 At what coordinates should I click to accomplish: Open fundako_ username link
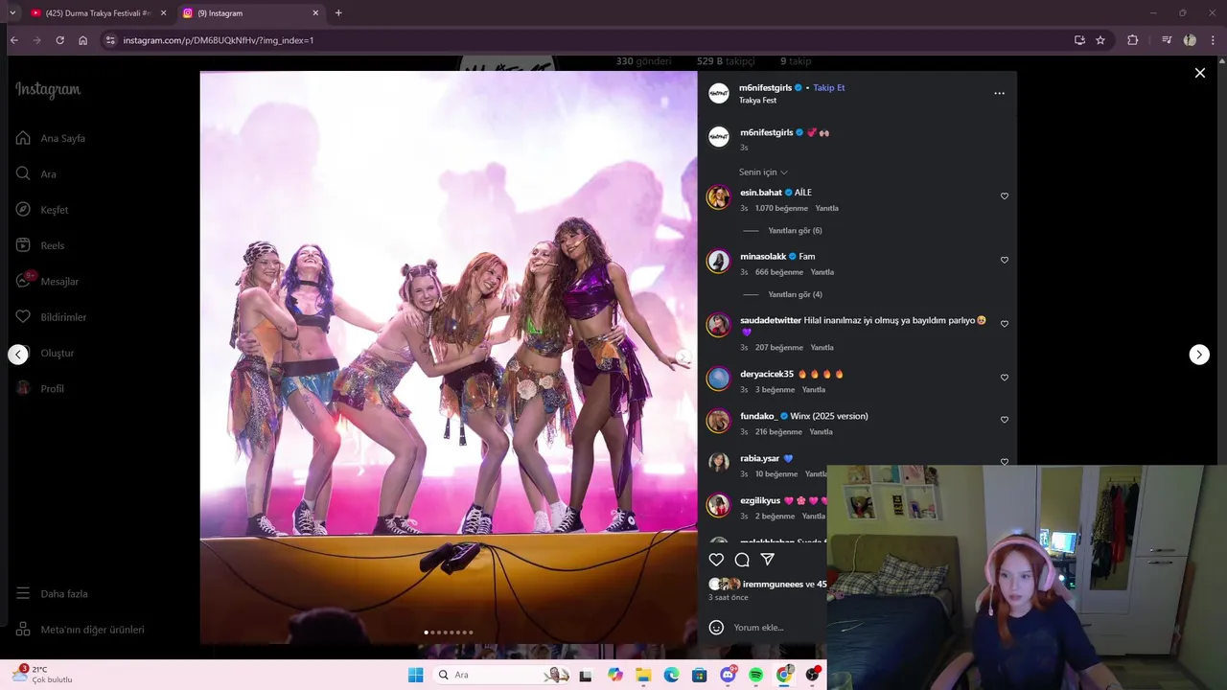coord(758,416)
